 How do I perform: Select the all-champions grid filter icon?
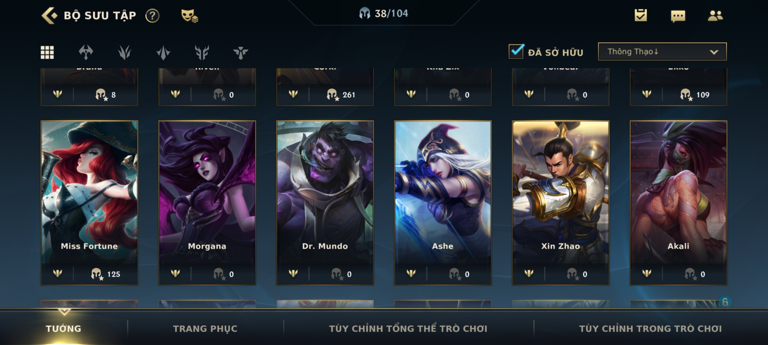(47, 52)
